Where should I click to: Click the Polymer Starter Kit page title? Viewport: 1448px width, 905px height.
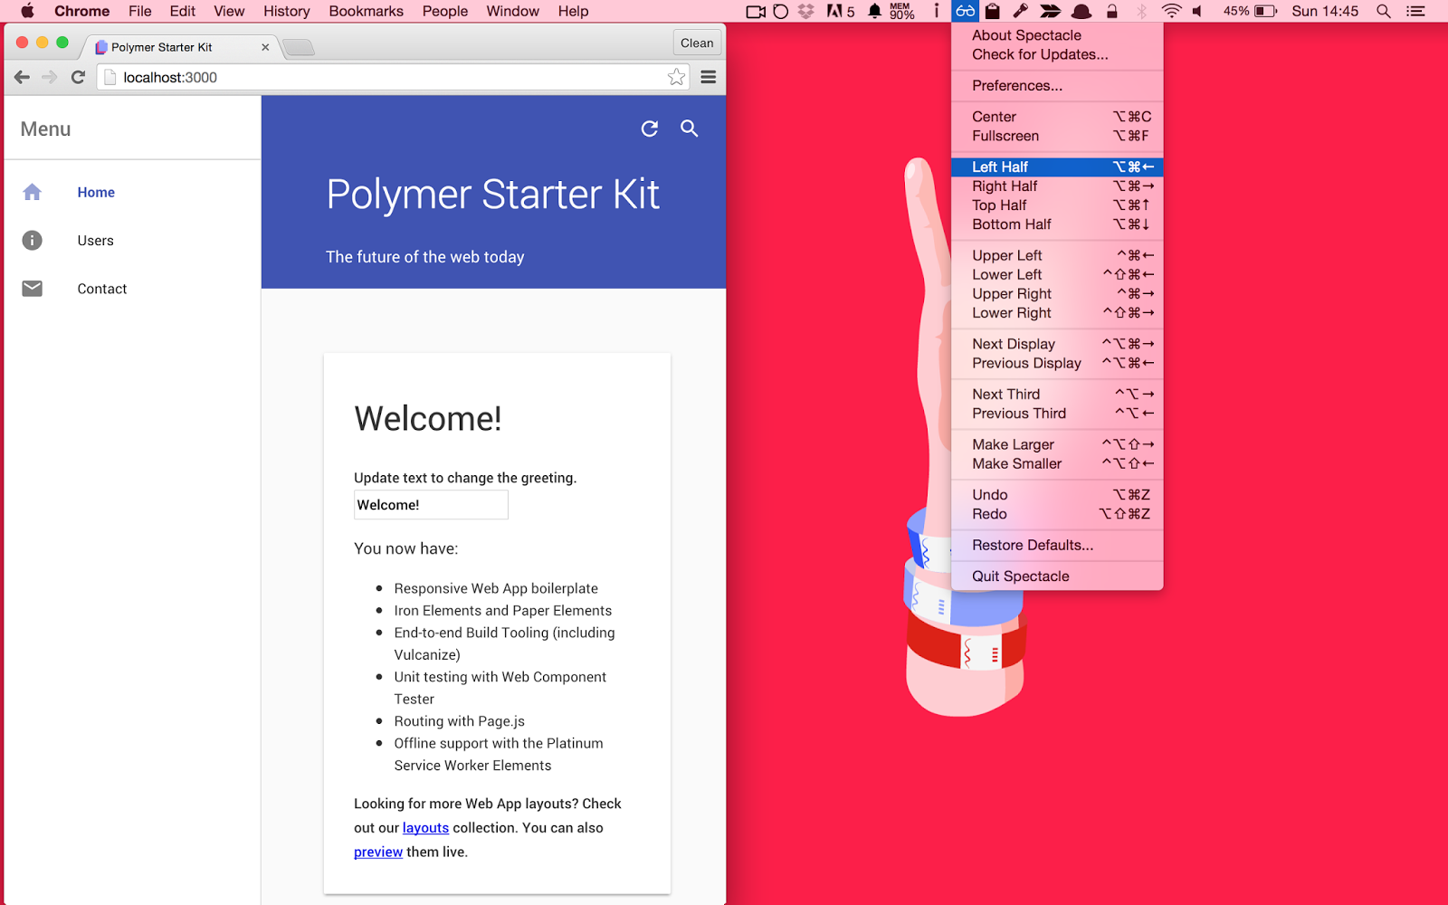[493, 194]
